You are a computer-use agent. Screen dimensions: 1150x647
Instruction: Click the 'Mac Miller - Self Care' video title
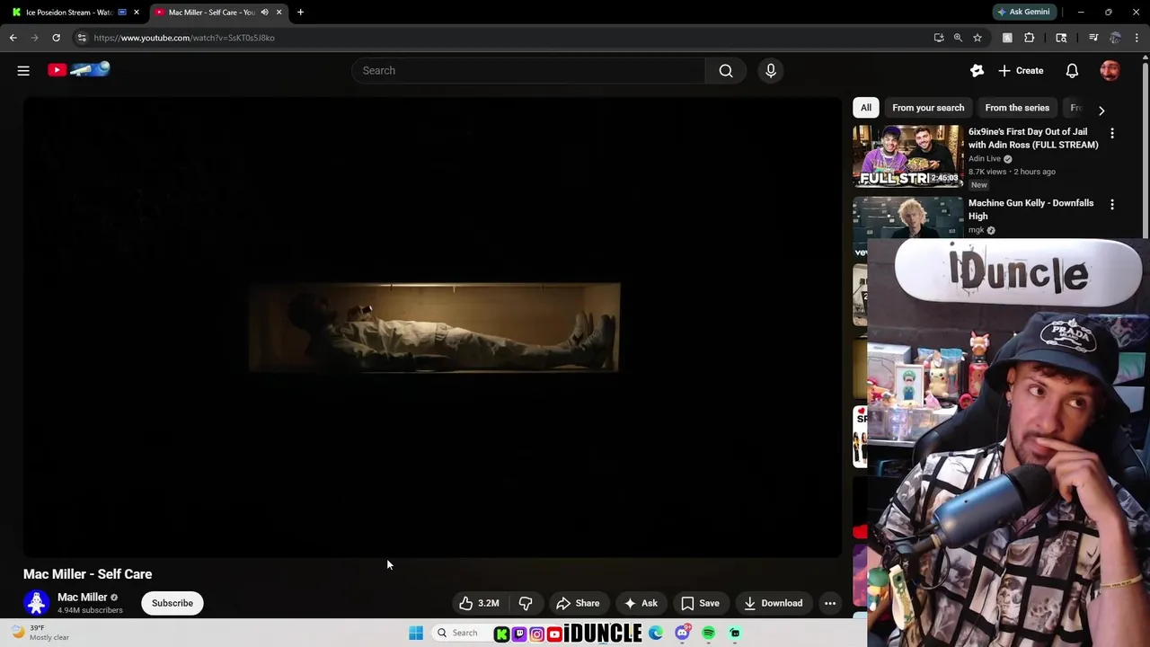pyautogui.click(x=87, y=574)
